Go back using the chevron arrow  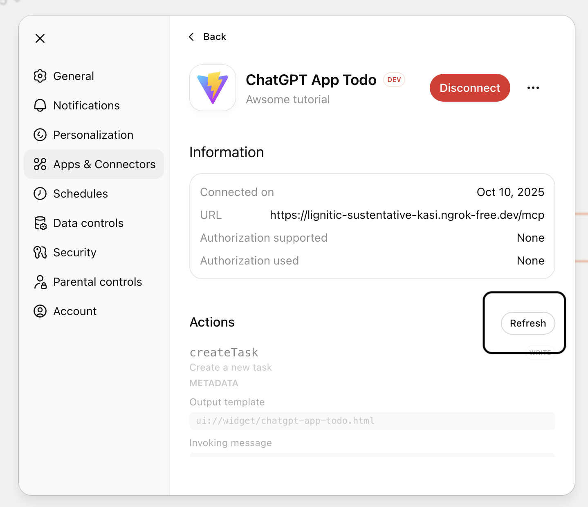(x=191, y=37)
